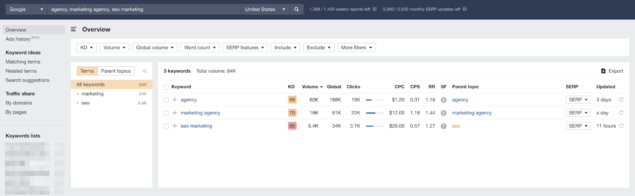Viewport: 635px width, 196px height.
Task: Click SERP features badge 2 for marketing agency
Action: [x=444, y=113]
